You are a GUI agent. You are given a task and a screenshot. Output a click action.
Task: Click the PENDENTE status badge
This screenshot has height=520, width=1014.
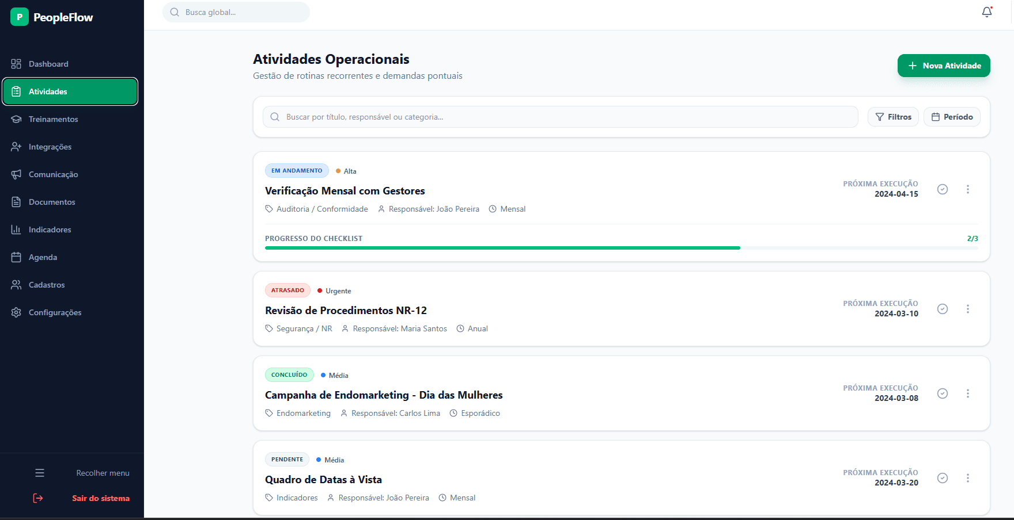coord(287,459)
